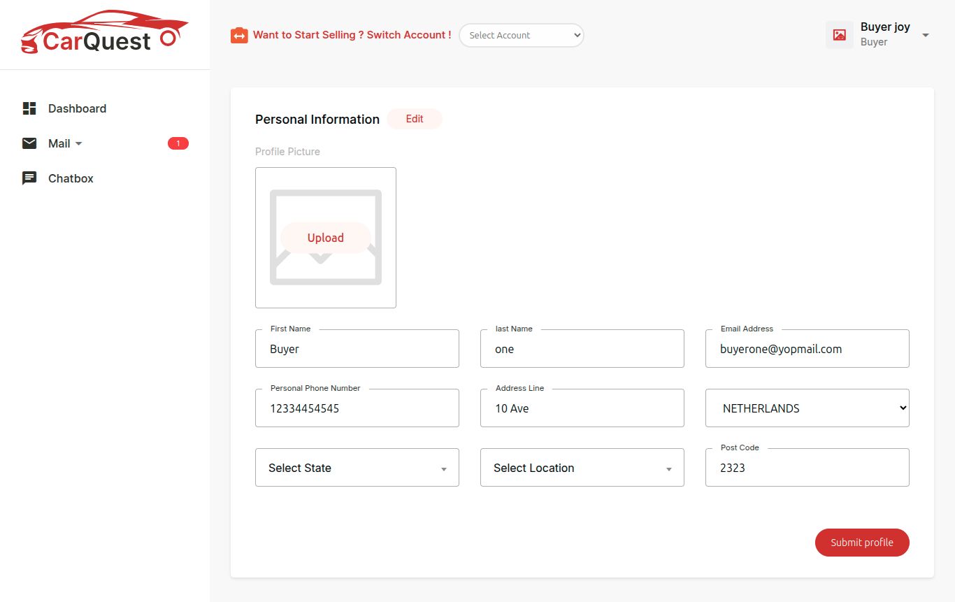
Task: Click the Upload profile picture button
Action: (x=326, y=238)
